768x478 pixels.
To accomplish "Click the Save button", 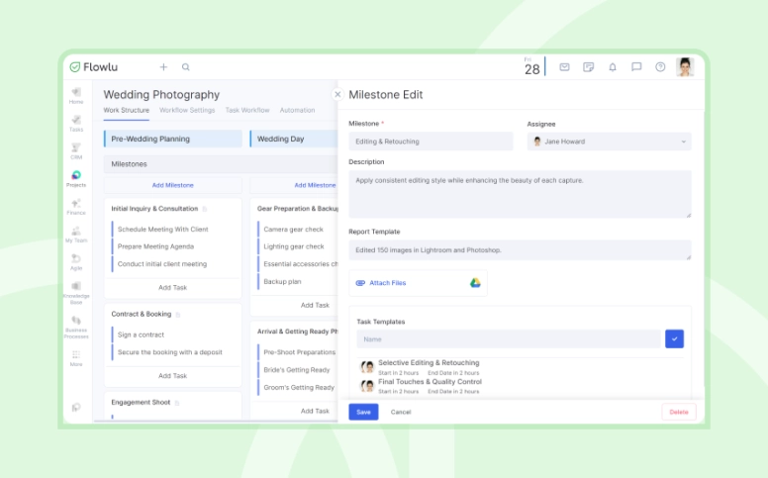I will (363, 412).
